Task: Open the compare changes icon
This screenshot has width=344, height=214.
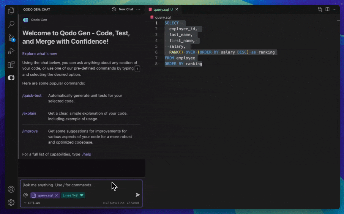Action: click(x=320, y=9)
